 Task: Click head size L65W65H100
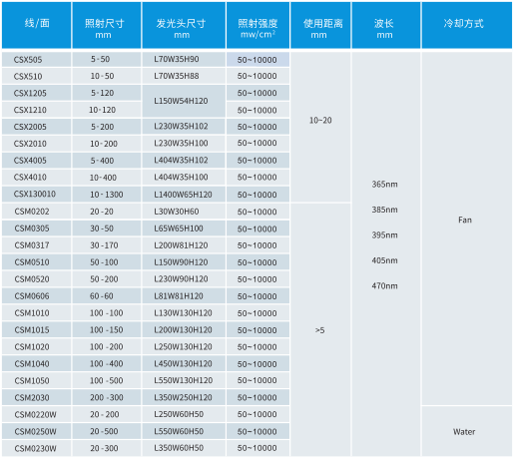pyautogui.click(x=184, y=229)
